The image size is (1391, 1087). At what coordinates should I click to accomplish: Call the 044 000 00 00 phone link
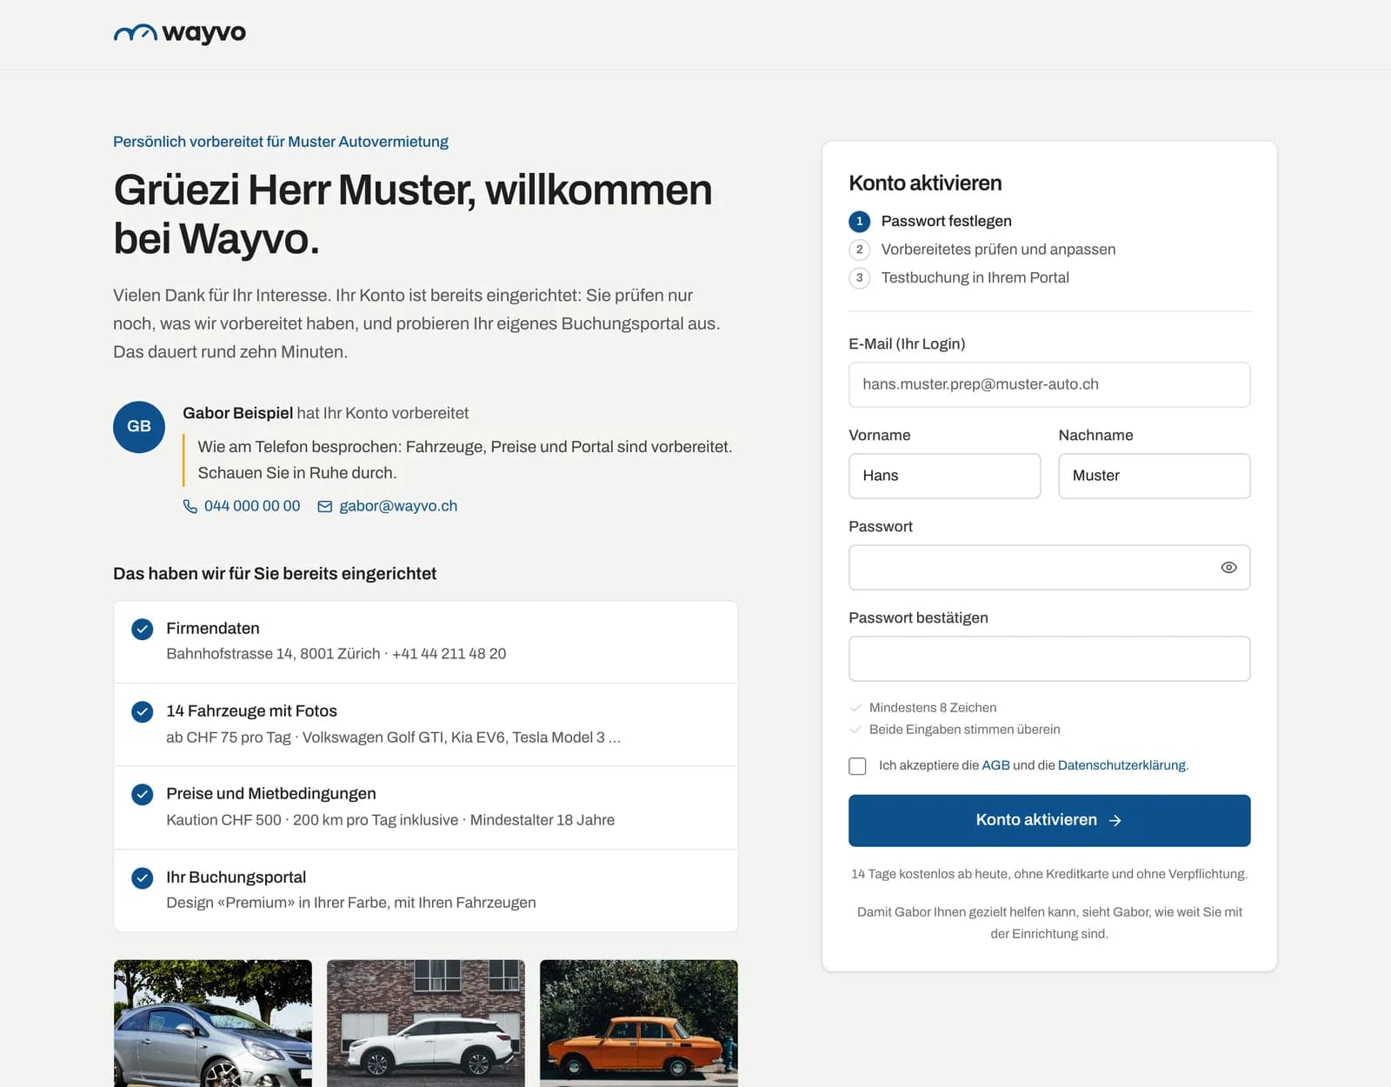coord(252,506)
